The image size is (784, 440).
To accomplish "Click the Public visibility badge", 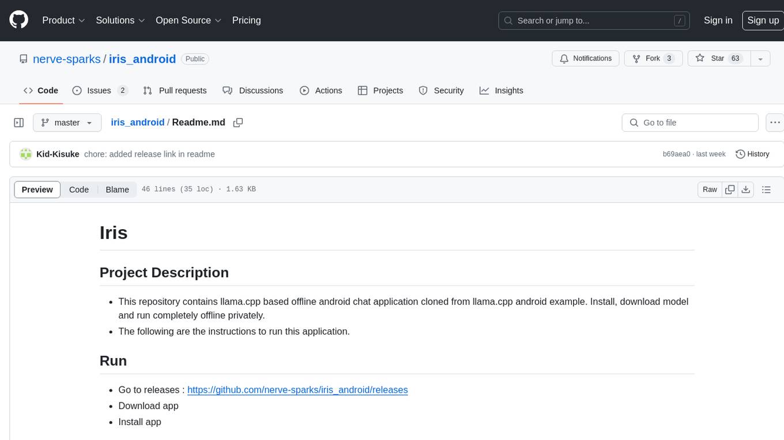I will [x=195, y=59].
